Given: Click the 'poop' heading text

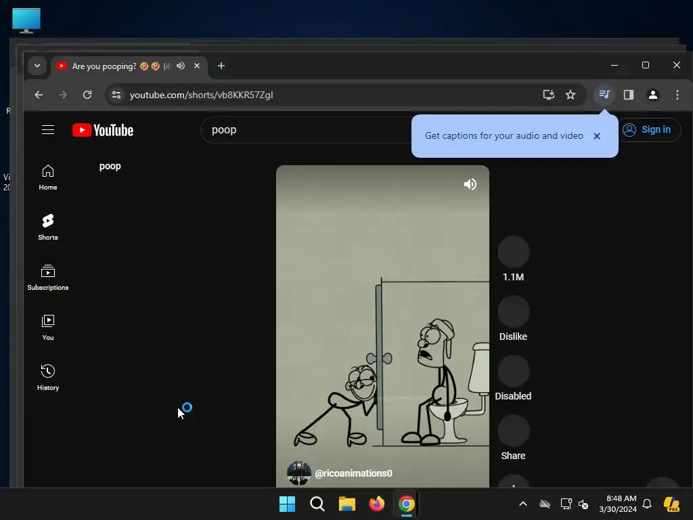Looking at the screenshot, I should point(110,167).
